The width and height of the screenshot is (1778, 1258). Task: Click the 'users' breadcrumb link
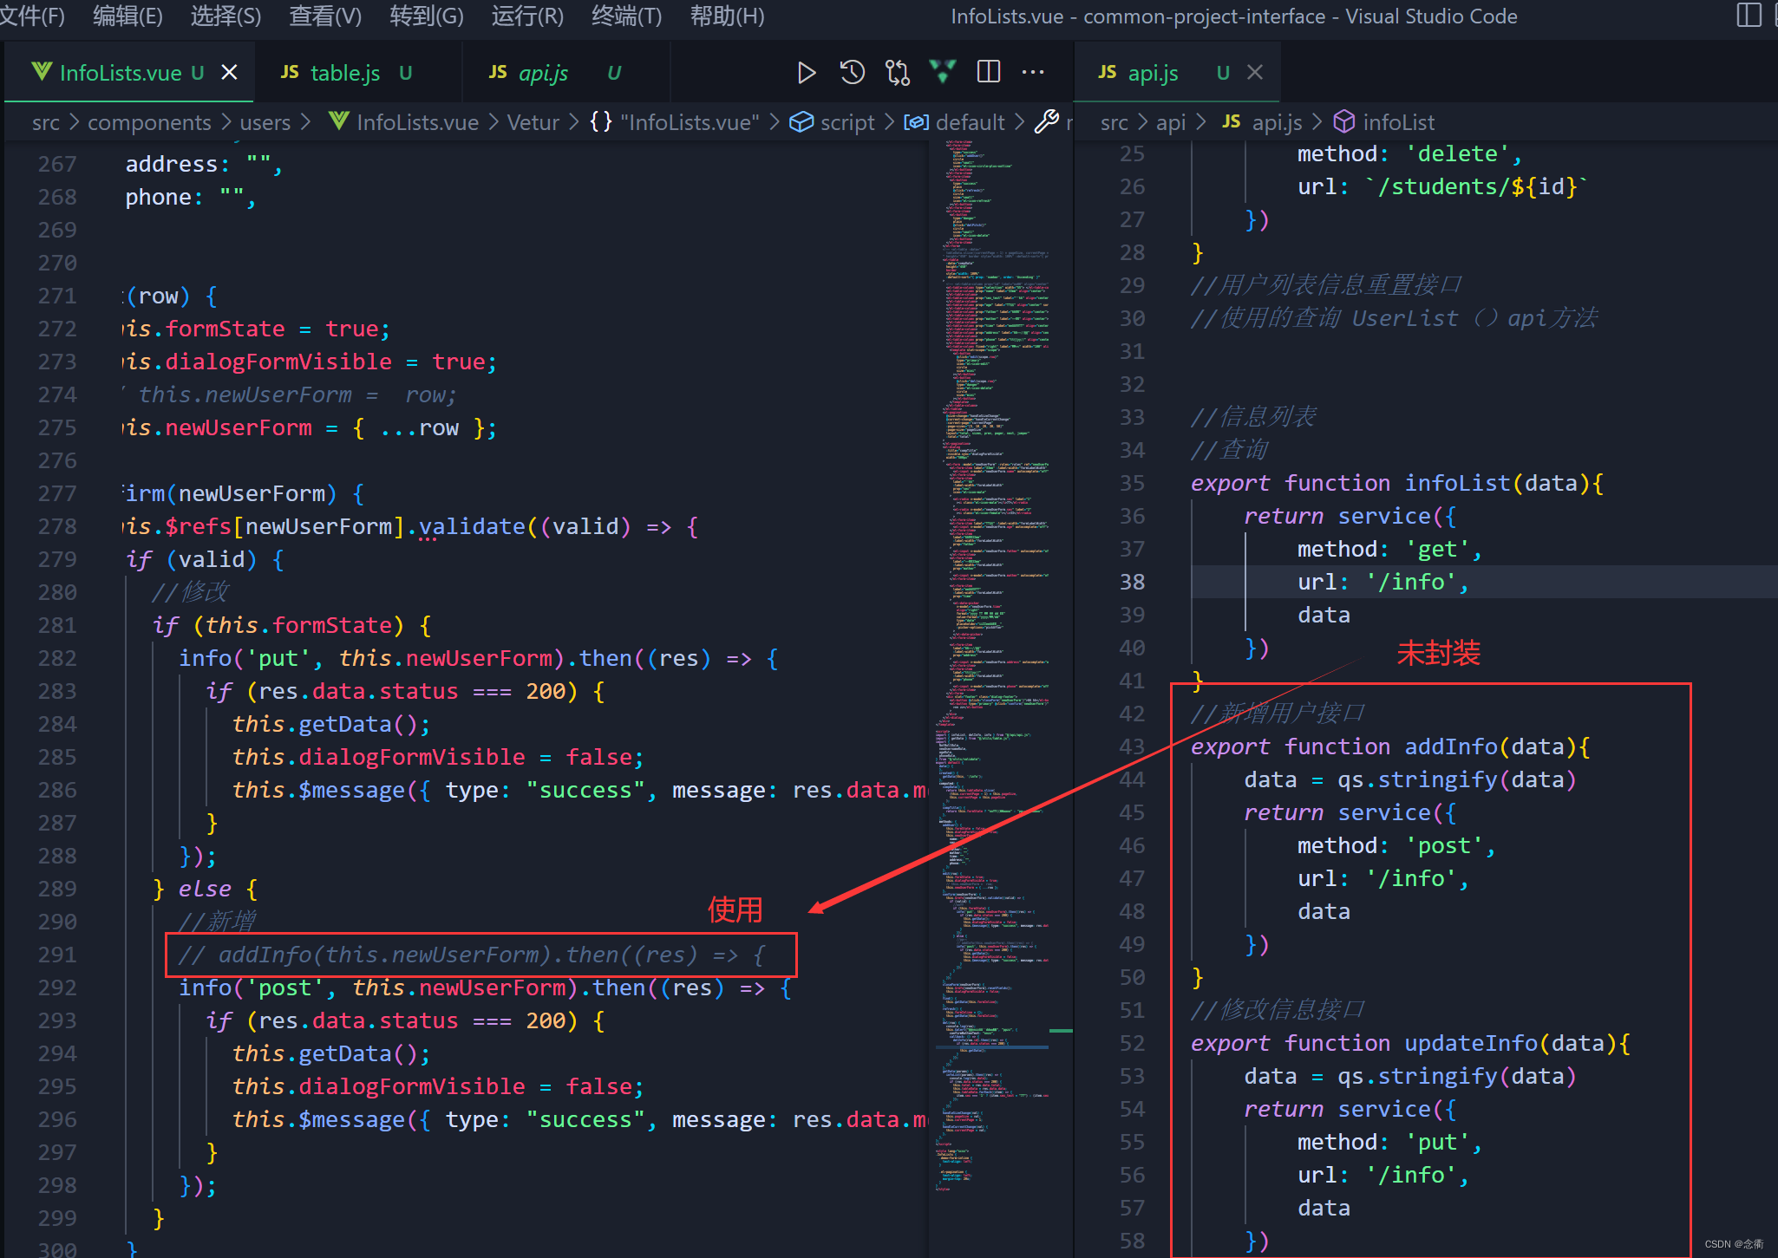click(x=265, y=122)
